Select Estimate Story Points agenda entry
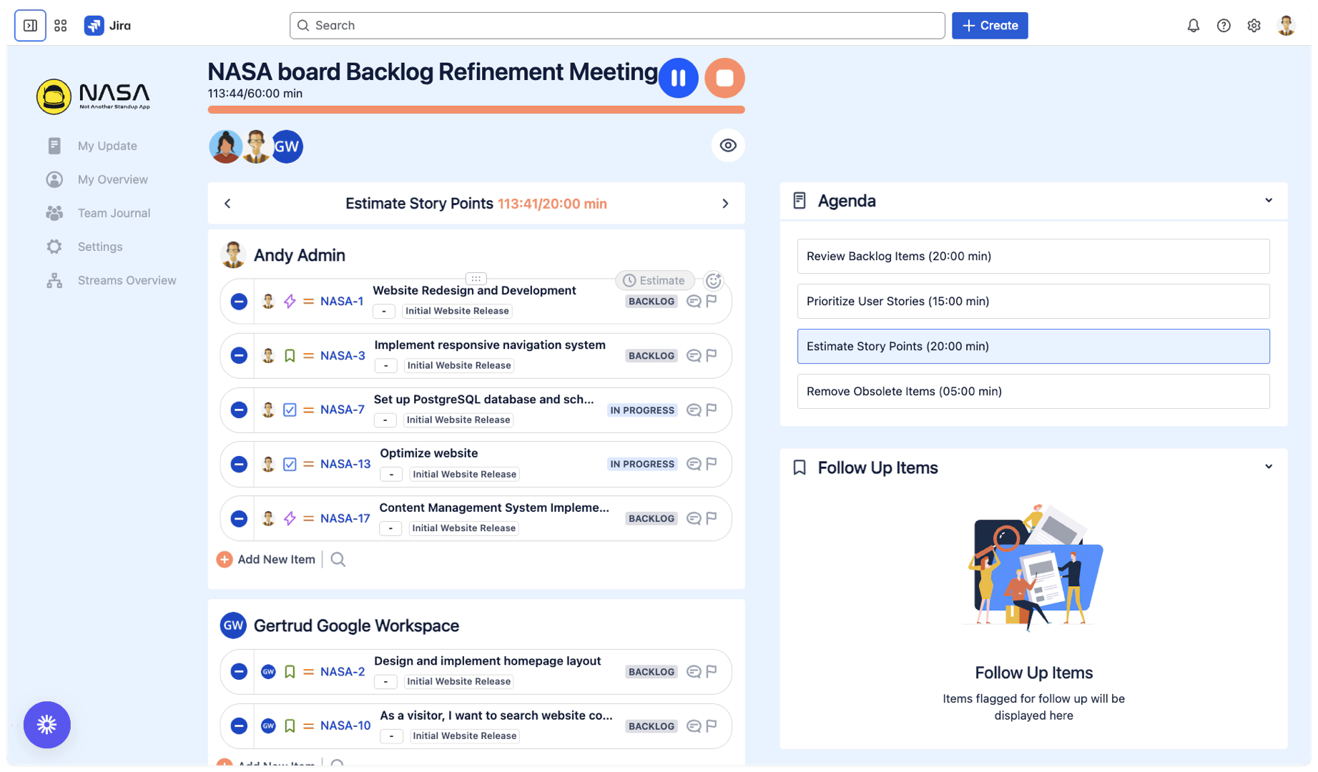This screenshot has height=772, width=1318. [1033, 346]
